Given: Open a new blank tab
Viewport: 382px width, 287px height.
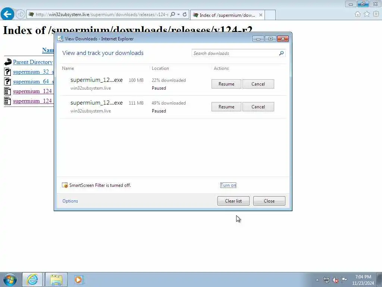Looking at the screenshot, I should pos(270,15).
